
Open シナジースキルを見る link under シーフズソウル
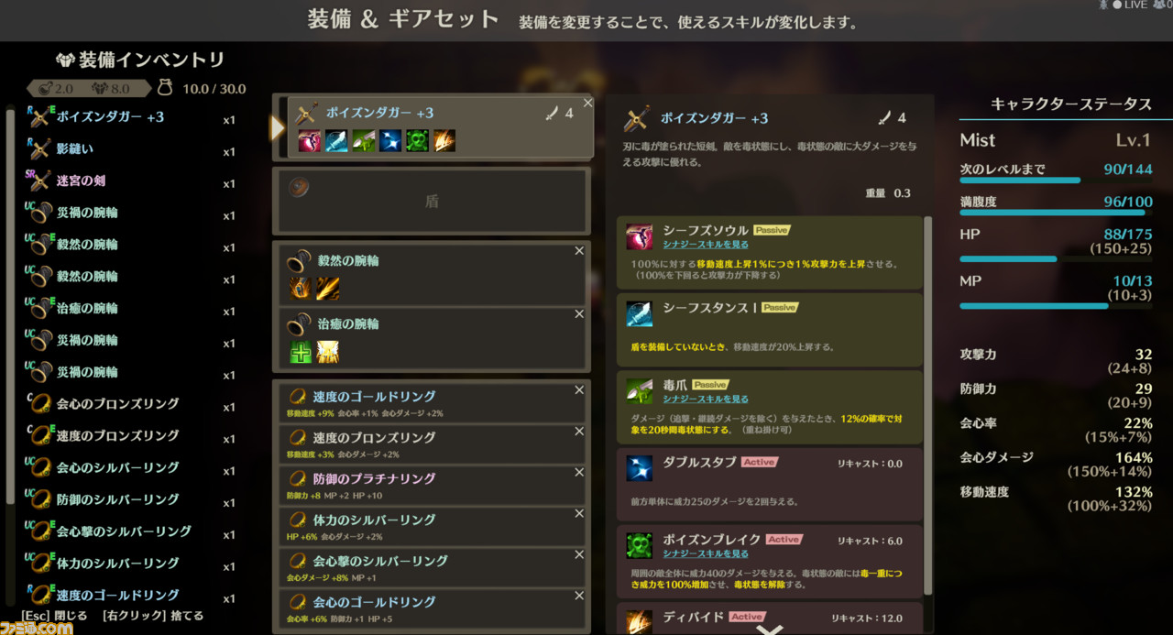[x=706, y=245]
